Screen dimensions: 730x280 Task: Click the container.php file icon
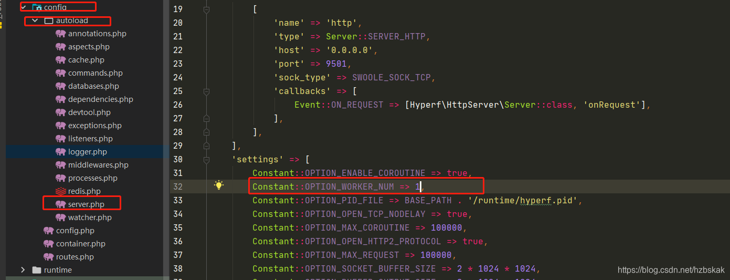coord(49,244)
